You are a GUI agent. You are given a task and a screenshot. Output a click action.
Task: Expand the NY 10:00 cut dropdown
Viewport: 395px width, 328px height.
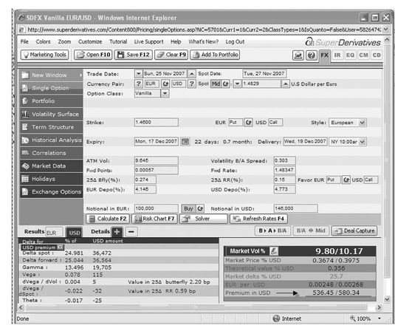(362, 142)
